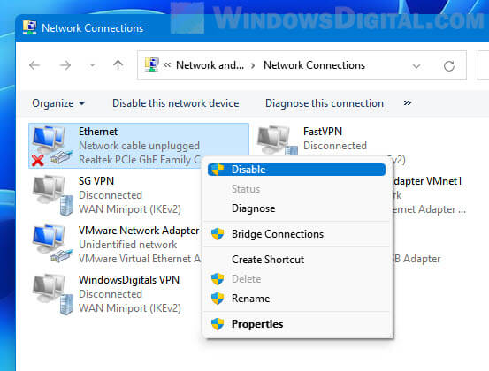Refresh the Network Connections view

click(449, 66)
